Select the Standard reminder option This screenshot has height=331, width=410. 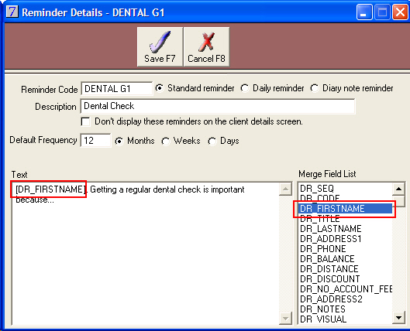click(159, 88)
